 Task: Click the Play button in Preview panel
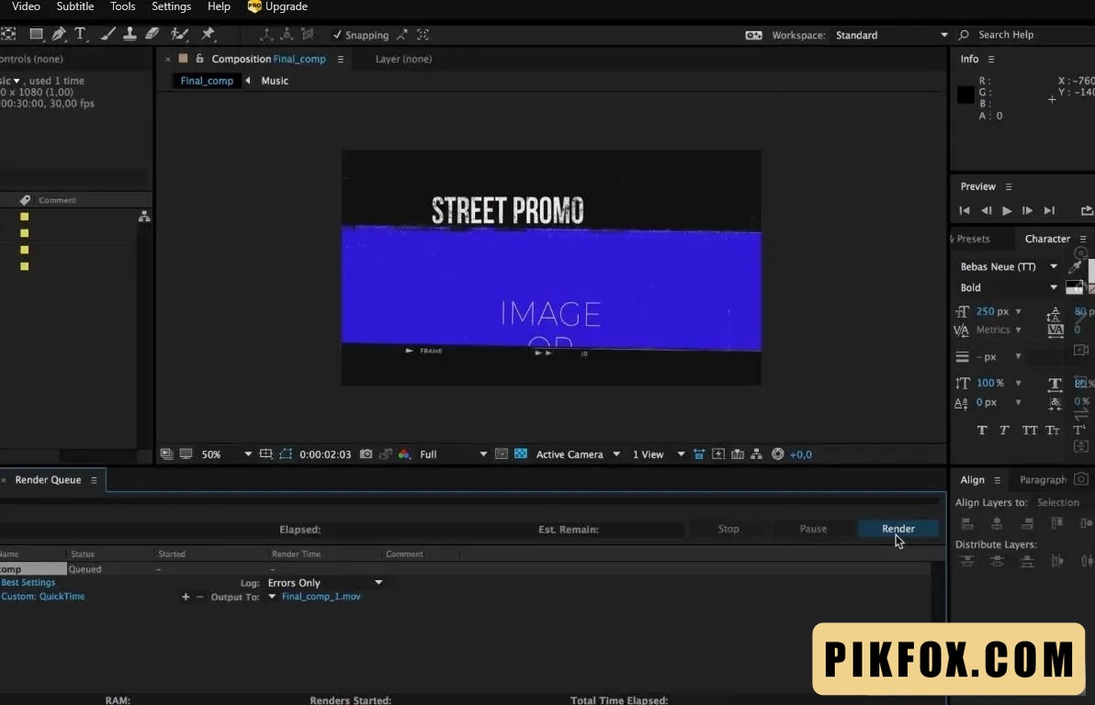[1006, 210]
